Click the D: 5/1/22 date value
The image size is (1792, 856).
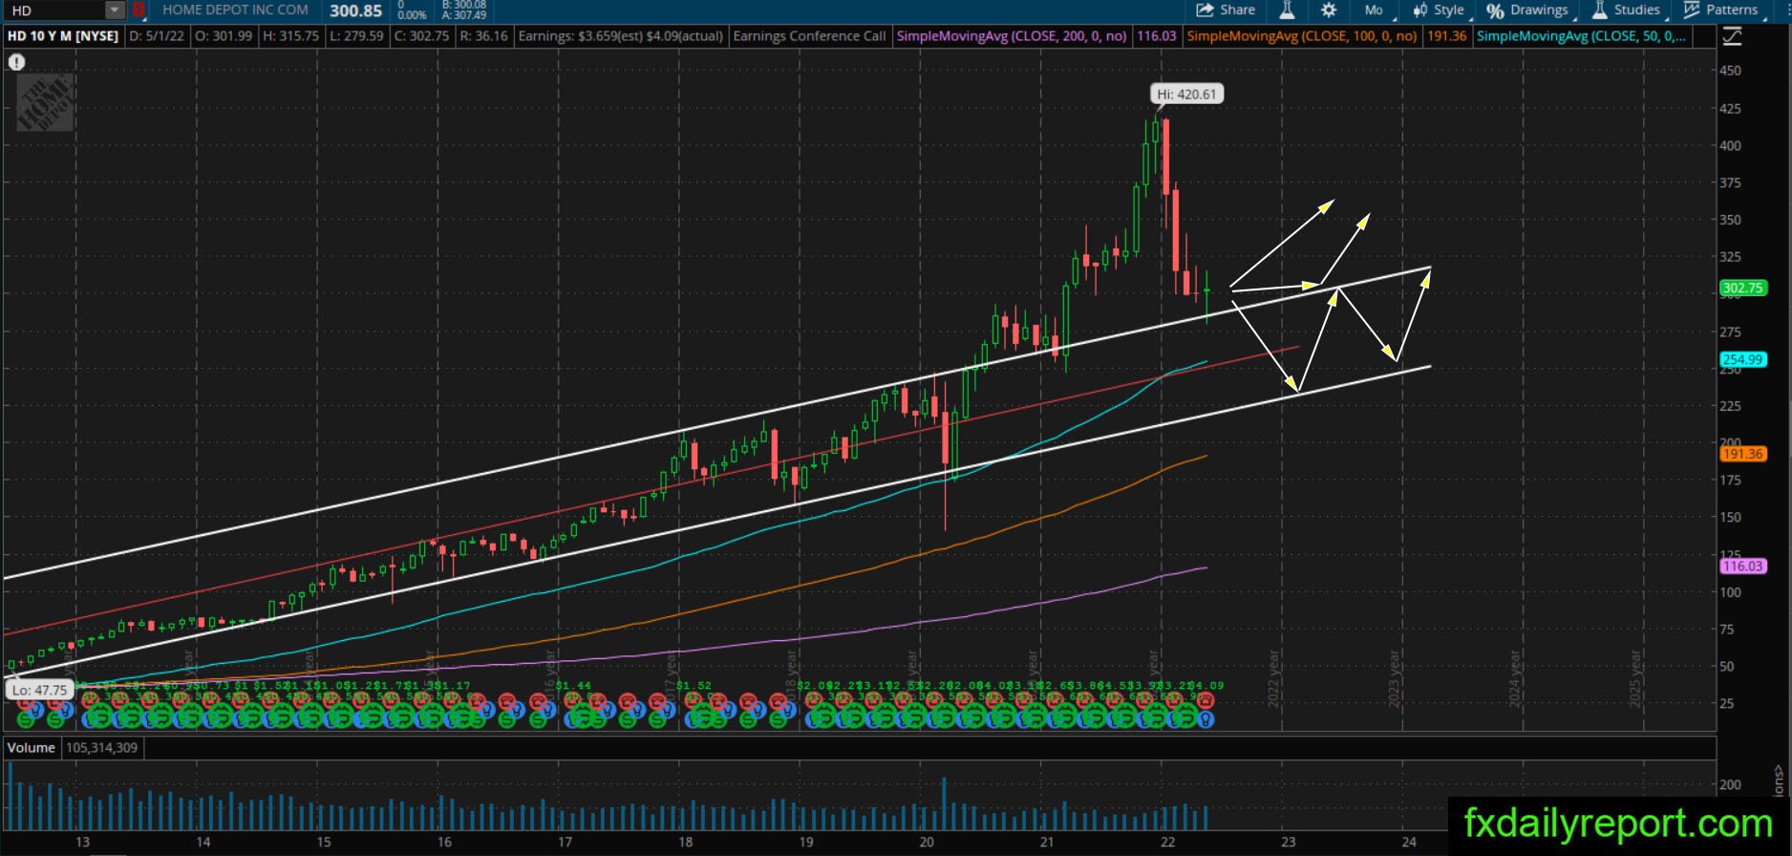pyautogui.click(x=156, y=36)
